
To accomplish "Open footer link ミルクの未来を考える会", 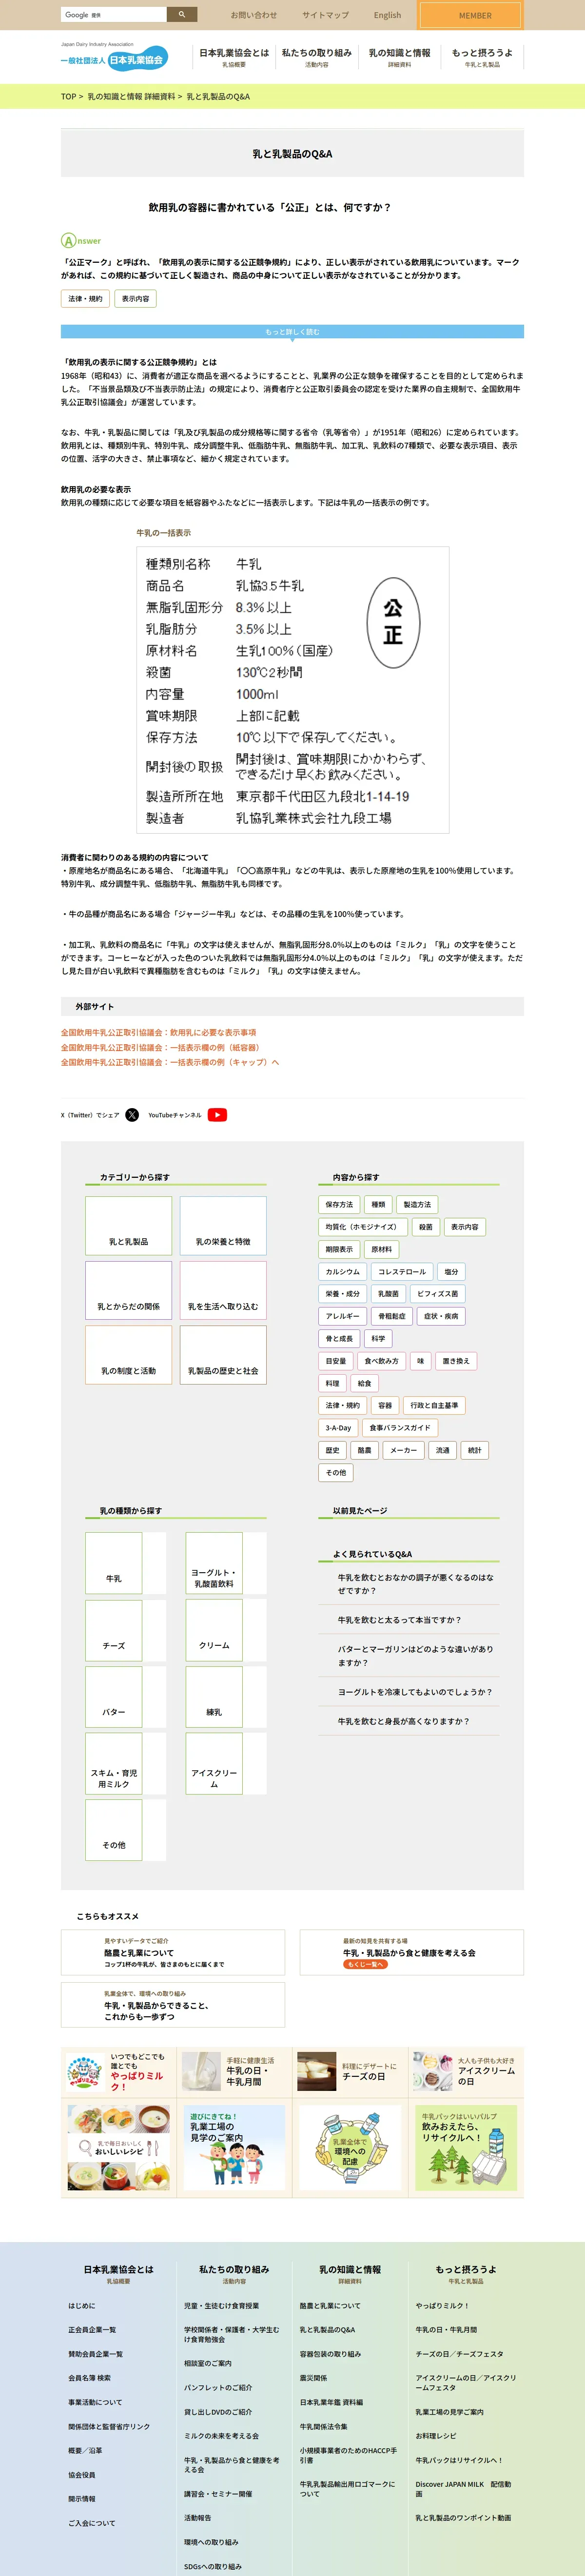I will point(221,2436).
